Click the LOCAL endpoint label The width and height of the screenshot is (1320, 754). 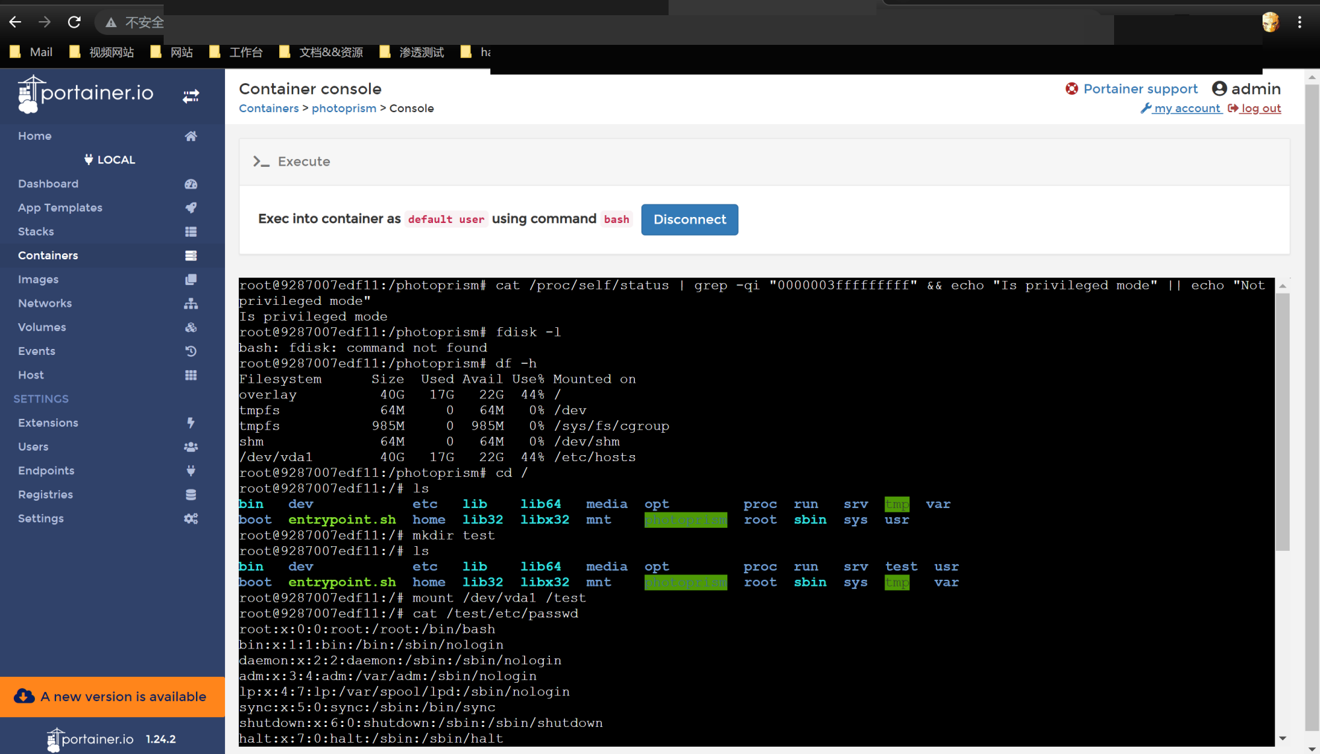point(110,160)
